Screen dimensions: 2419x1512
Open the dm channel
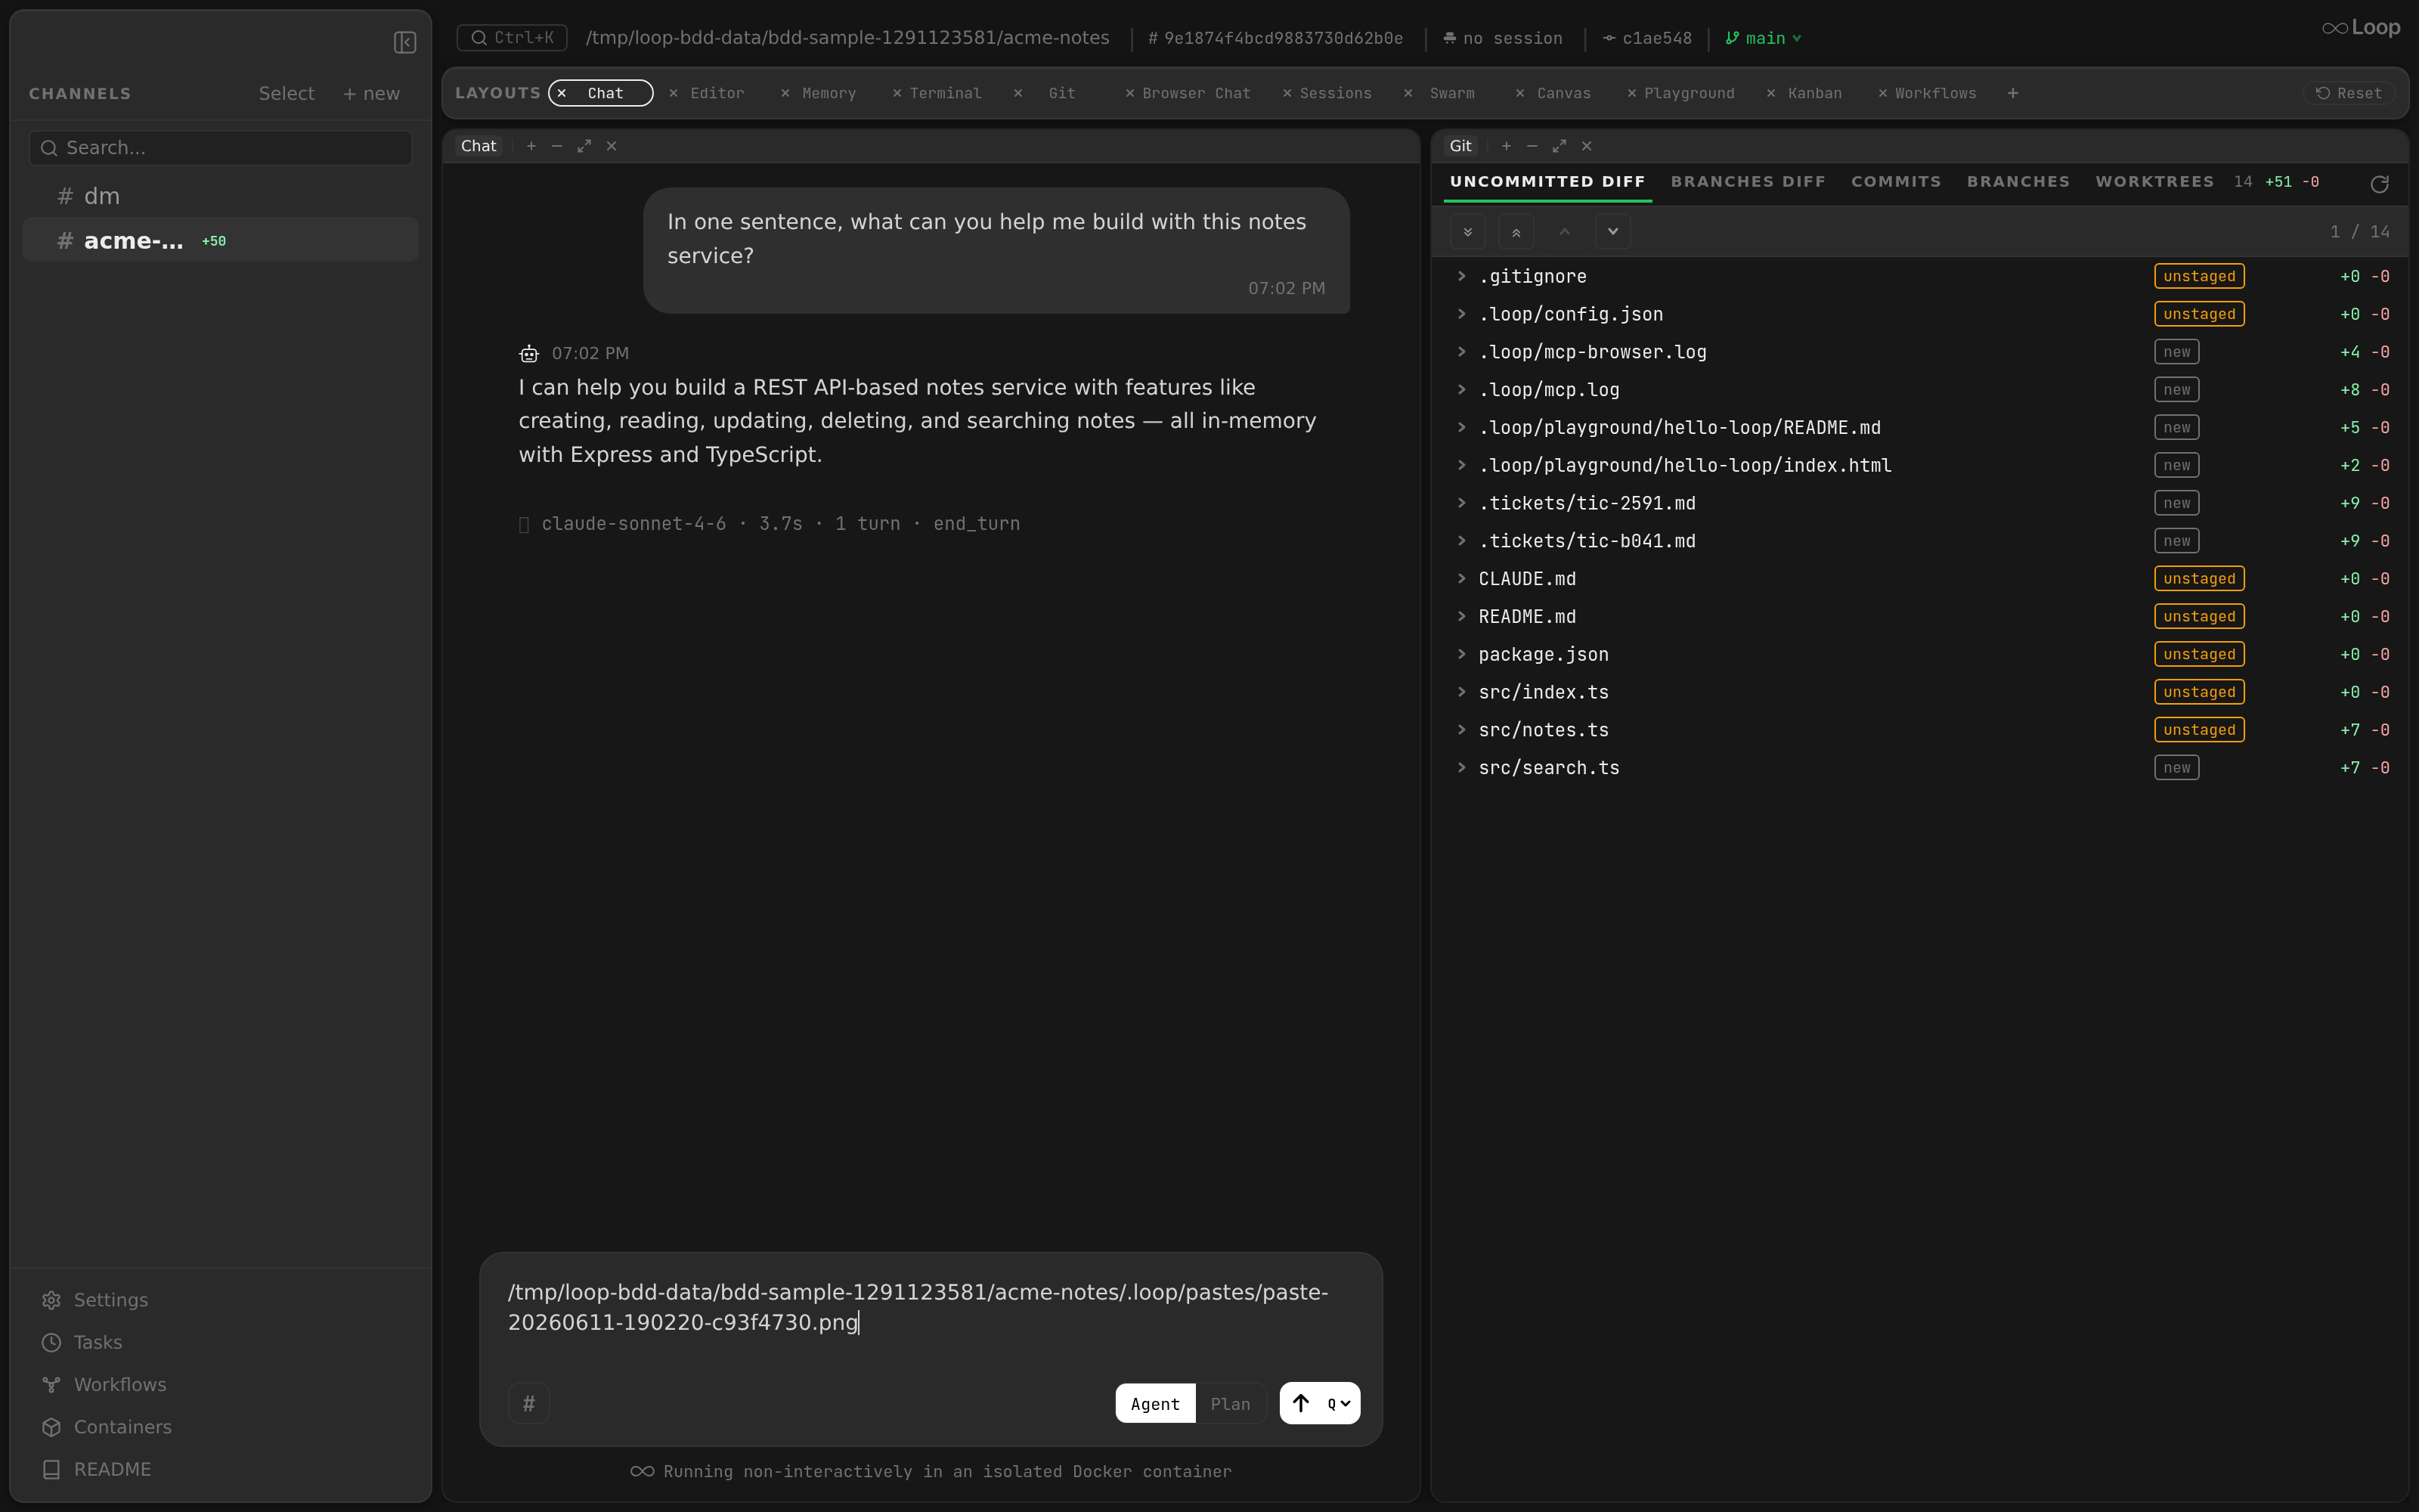click(x=220, y=196)
